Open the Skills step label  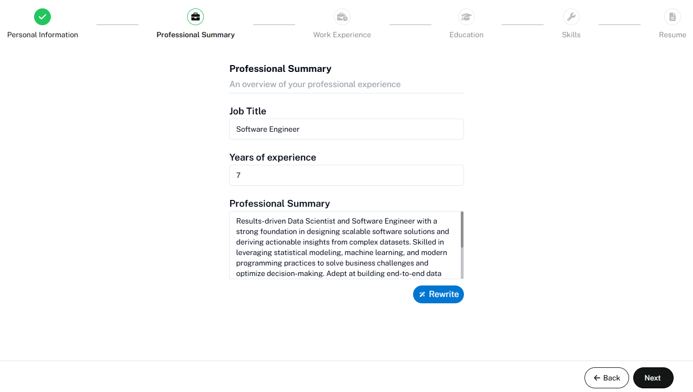click(571, 35)
